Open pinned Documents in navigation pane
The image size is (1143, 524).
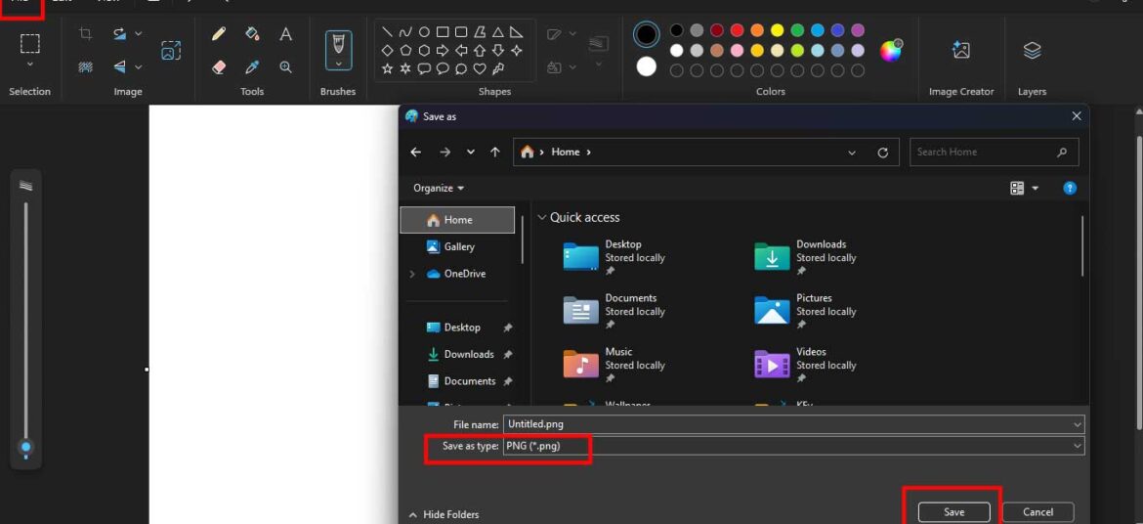click(x=469, y=381)
